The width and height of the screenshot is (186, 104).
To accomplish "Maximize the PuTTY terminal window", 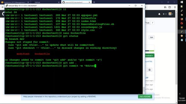I will 136,5.
